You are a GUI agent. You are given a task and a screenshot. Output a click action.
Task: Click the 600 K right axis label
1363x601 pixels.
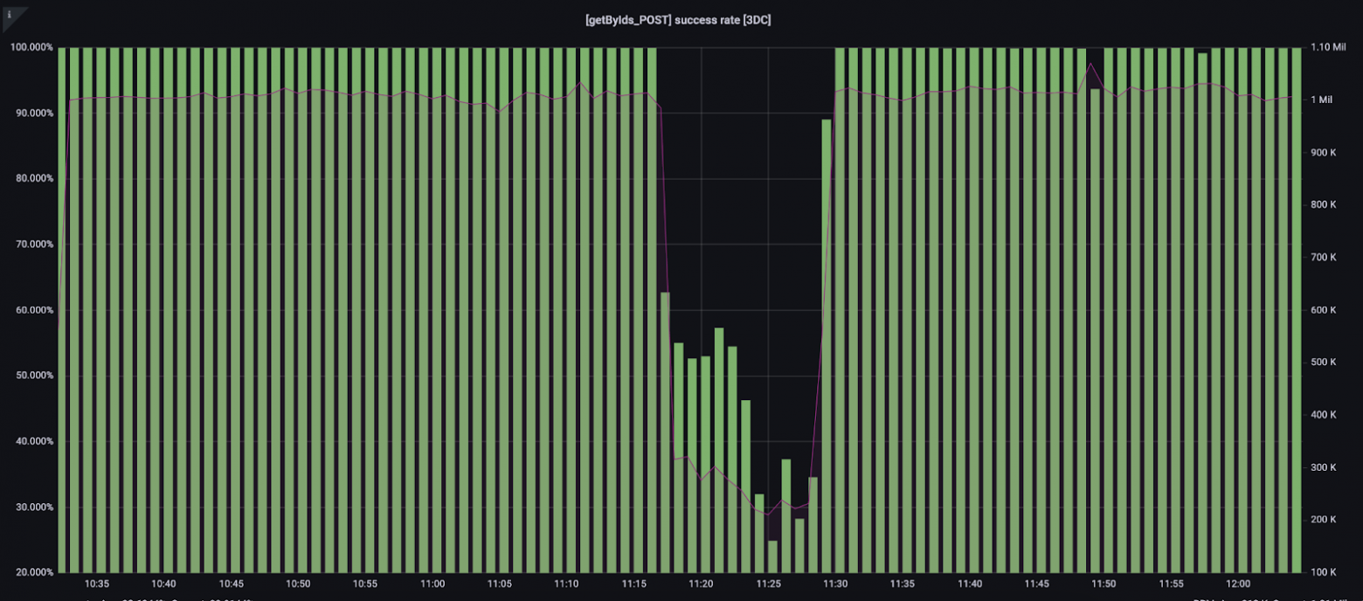(1324, 310)
